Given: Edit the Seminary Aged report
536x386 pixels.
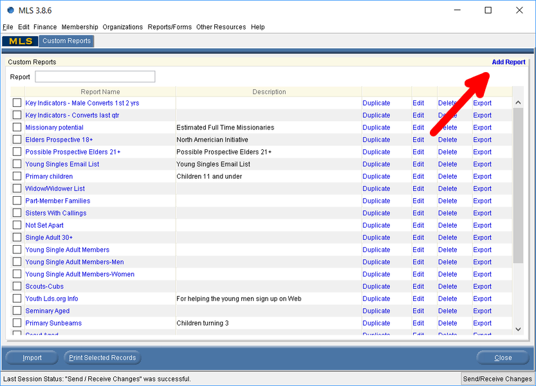Looking at the screenshot, I should (418, 311).
